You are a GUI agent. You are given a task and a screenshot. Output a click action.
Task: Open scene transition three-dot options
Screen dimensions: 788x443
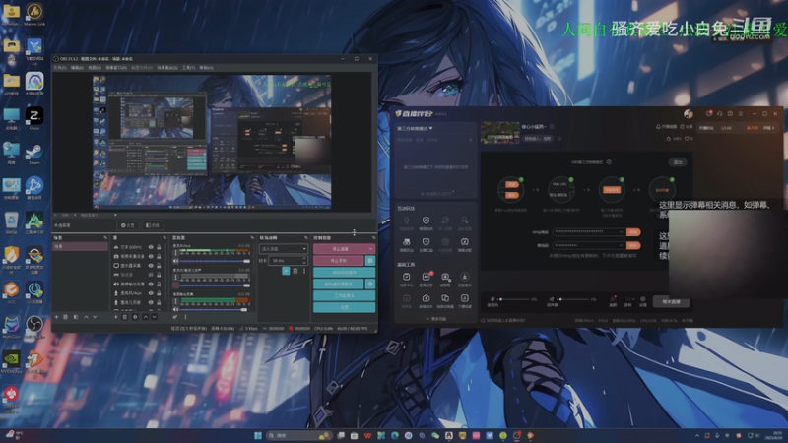click(x=304, y=271)
